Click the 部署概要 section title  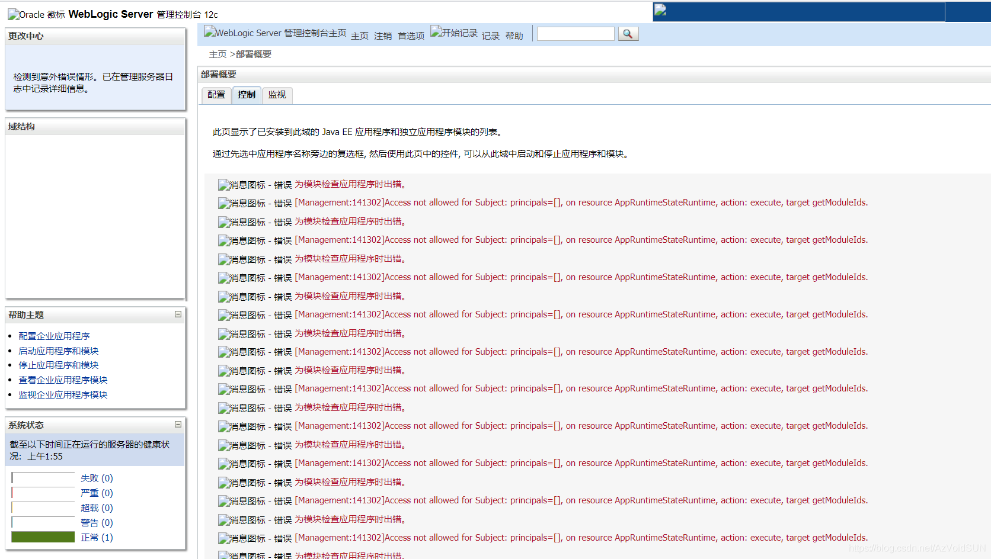(x=219, y=75)
